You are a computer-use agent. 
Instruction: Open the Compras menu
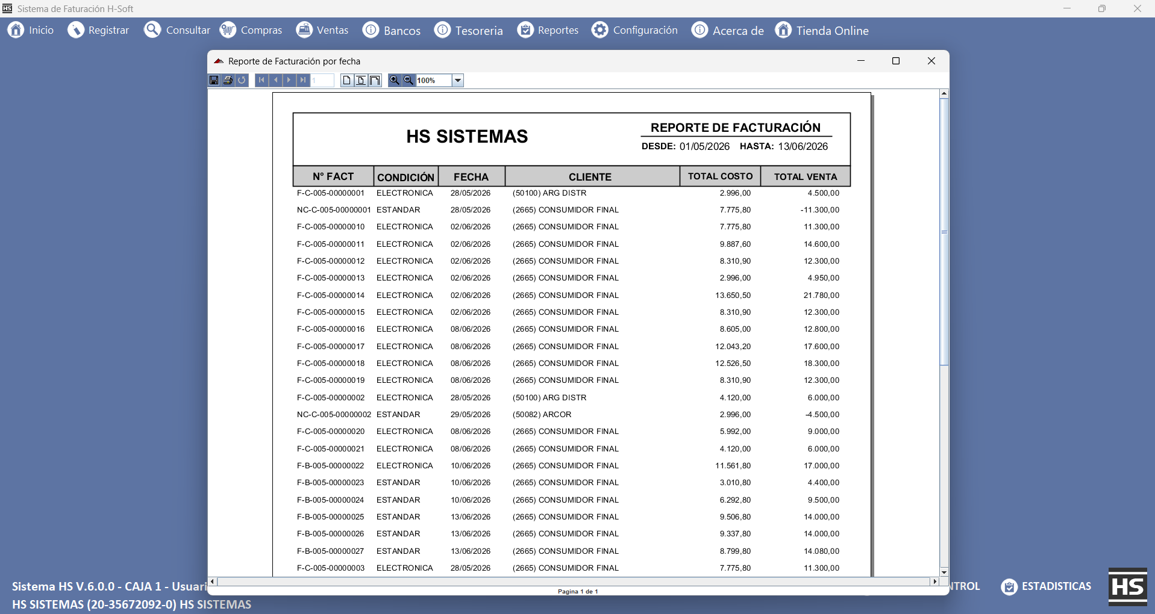(251, 30)
